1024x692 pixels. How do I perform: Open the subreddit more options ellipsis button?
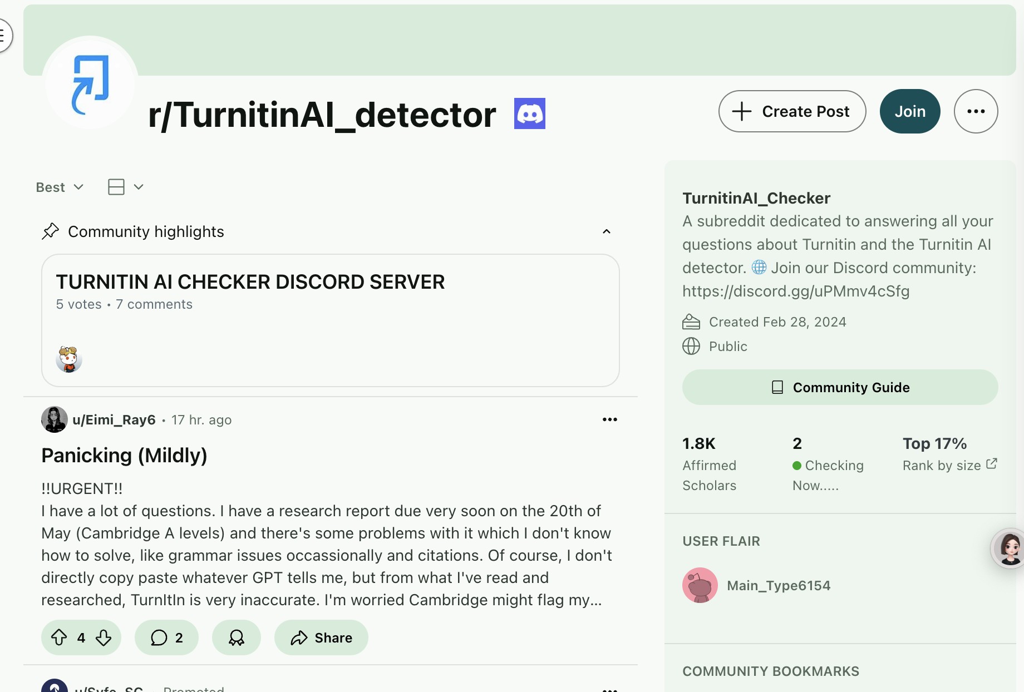coord(976,111)
